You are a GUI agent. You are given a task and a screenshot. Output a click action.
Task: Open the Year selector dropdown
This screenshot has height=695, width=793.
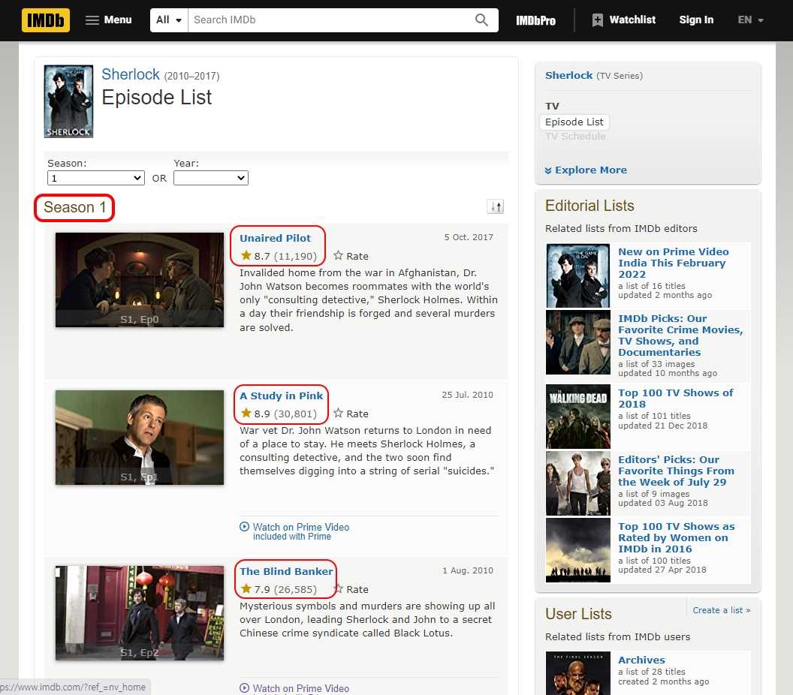click(x=211, y=178)
